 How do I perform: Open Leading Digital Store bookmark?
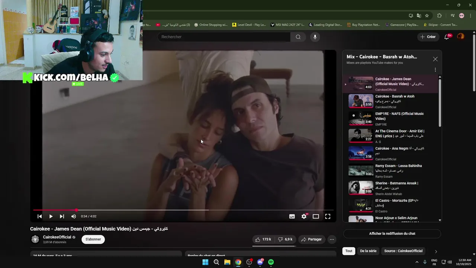pyautogui.click(x=325, y=25)
